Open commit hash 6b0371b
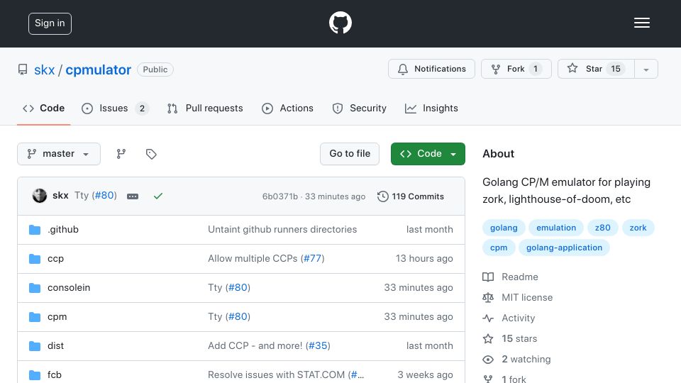Image resolution: width=681 pixels, height=383 pixels. click(279, 196)
